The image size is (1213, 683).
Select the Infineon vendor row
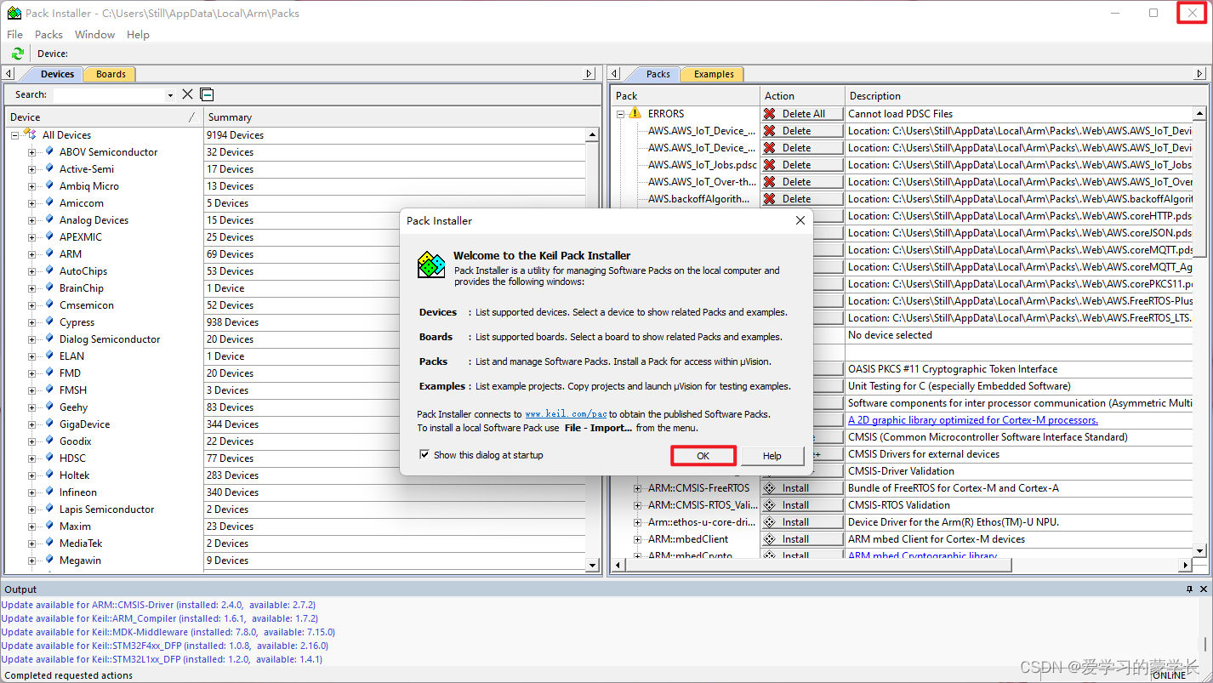click(78, 492)
